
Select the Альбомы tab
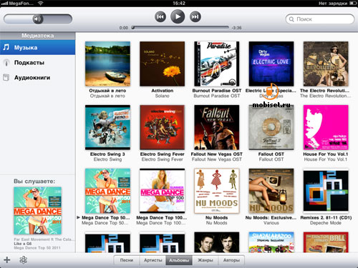click(179, 260)
